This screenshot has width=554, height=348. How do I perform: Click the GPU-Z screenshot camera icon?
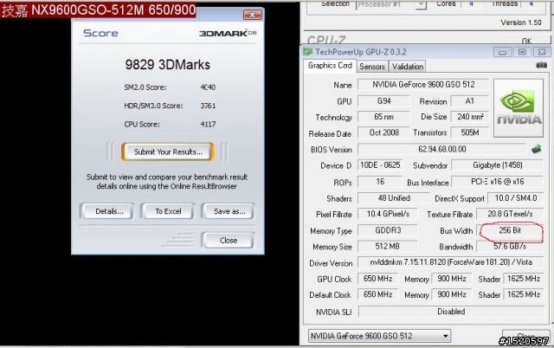pyautogui.click(x=541, y=66)
